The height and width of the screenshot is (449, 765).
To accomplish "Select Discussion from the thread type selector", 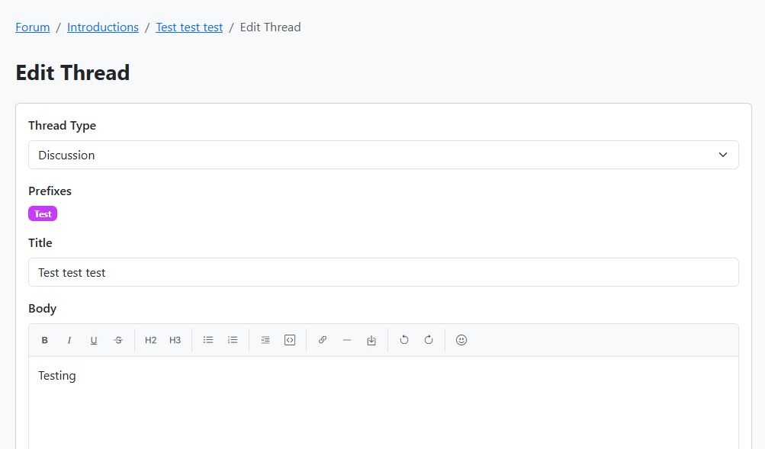I will click(x=383, y=154).
